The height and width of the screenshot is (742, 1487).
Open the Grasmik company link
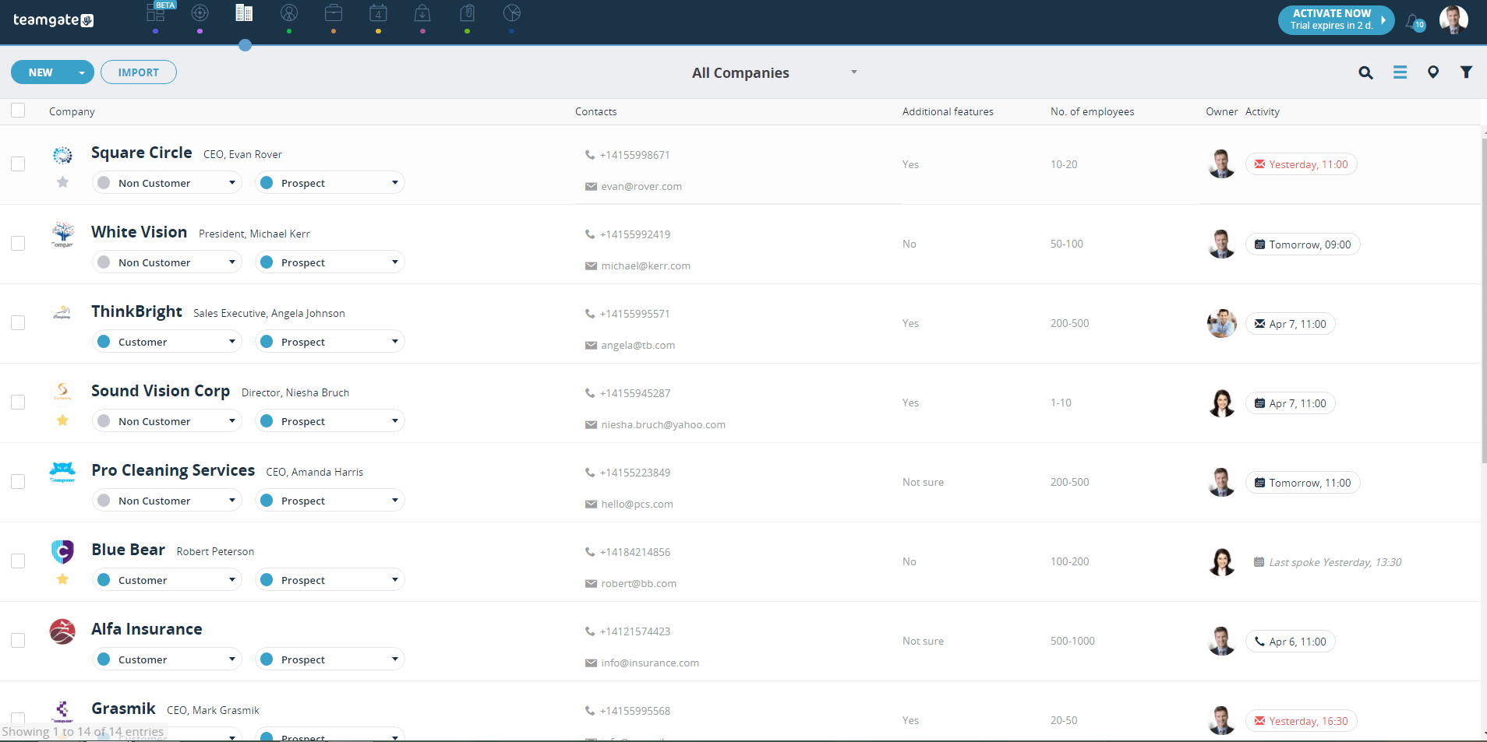coord(124,709)
